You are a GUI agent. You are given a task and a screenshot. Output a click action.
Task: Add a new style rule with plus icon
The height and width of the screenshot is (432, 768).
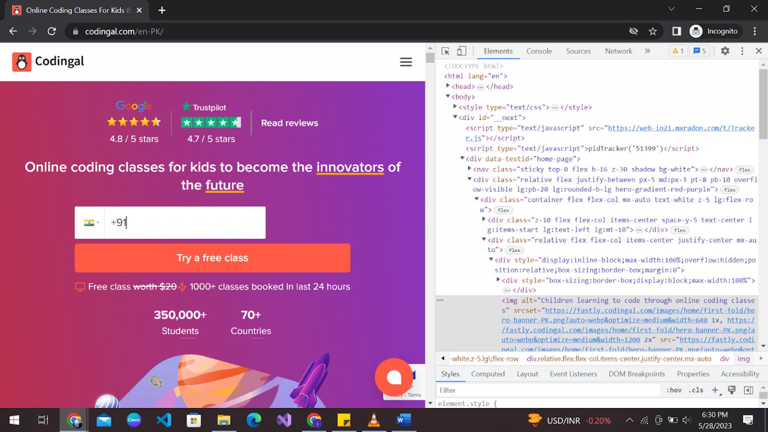(x=715, y=390)
